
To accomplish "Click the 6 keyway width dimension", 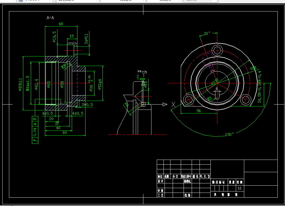I will point(217,89).
